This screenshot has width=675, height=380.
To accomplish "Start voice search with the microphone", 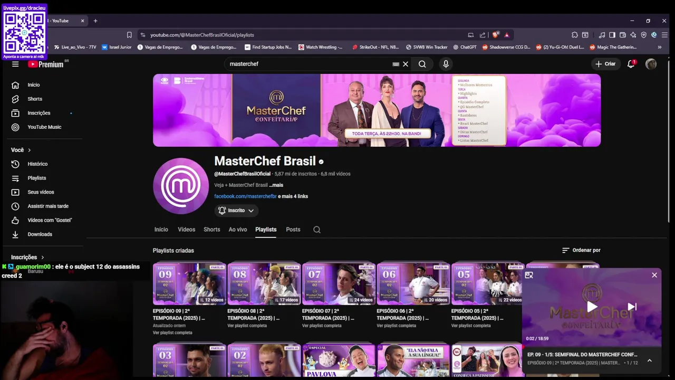I will pos(446,64).
